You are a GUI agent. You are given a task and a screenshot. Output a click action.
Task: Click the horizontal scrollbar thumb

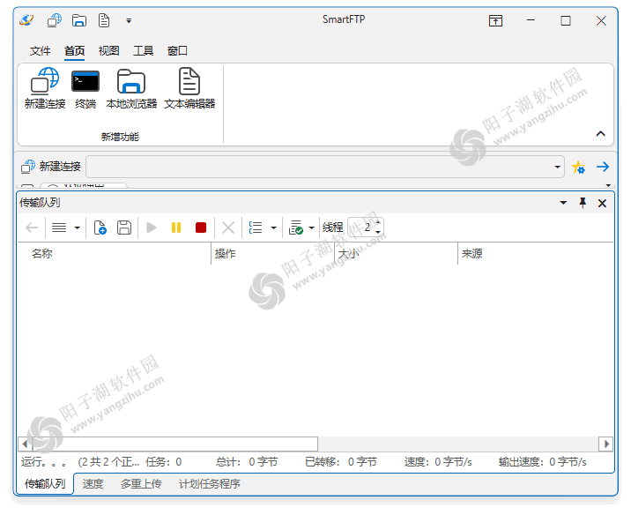coord(175,444)
